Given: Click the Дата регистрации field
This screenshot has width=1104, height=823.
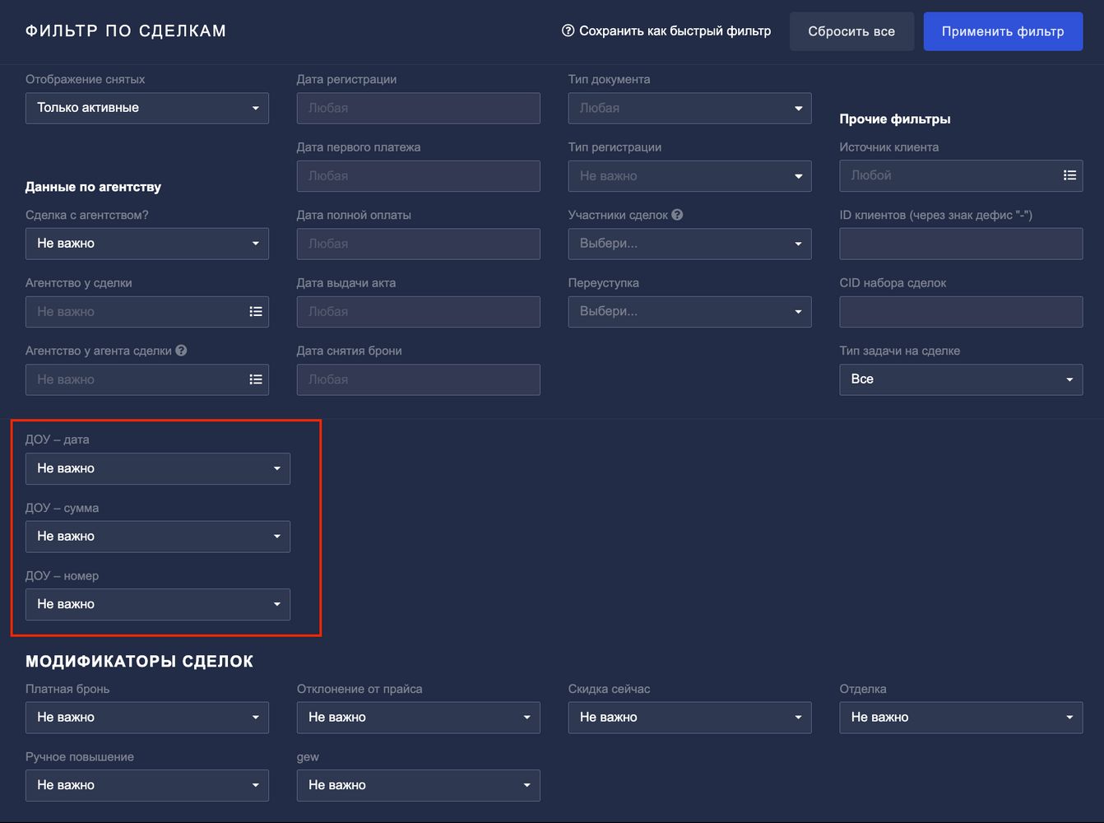Looking at the screenshot, I should pyautogui.click(x=418, y=108).
